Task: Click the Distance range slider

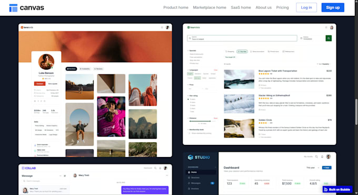Action: point(202,121)
